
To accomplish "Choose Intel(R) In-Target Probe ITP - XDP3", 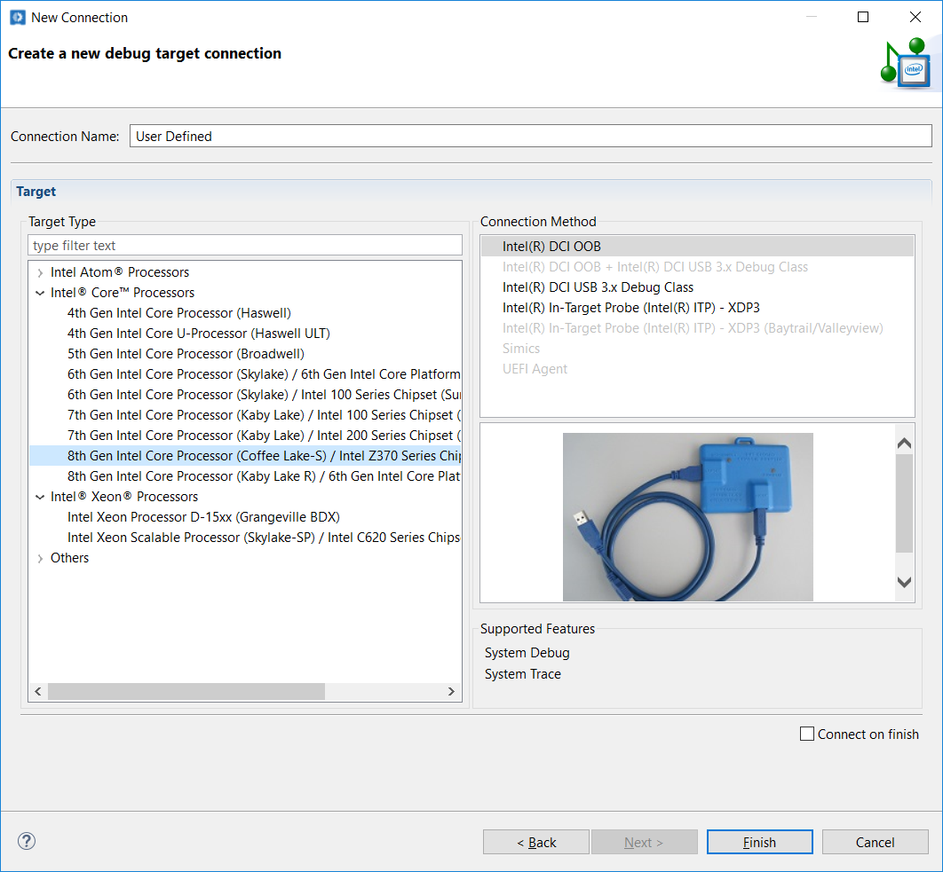I will click(x=630, y=308).
